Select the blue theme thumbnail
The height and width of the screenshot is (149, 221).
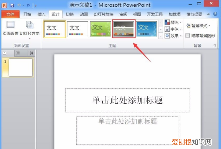tap(147, 29)
